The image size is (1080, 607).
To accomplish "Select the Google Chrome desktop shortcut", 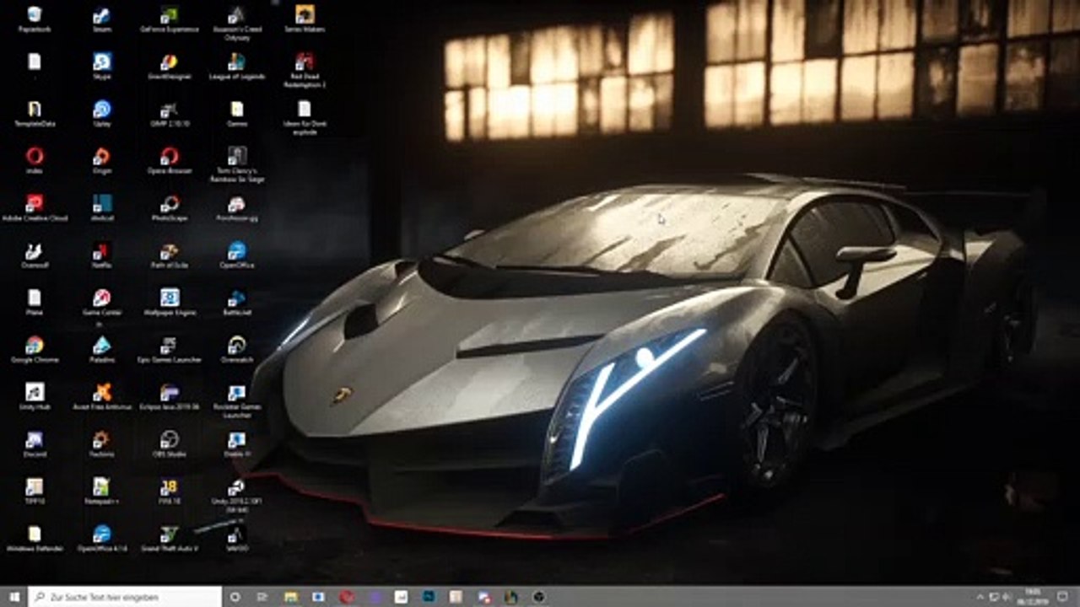I will click(x=34, y=349).
